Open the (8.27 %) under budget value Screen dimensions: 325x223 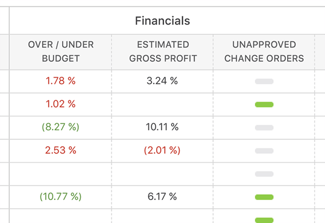point(60,127)
